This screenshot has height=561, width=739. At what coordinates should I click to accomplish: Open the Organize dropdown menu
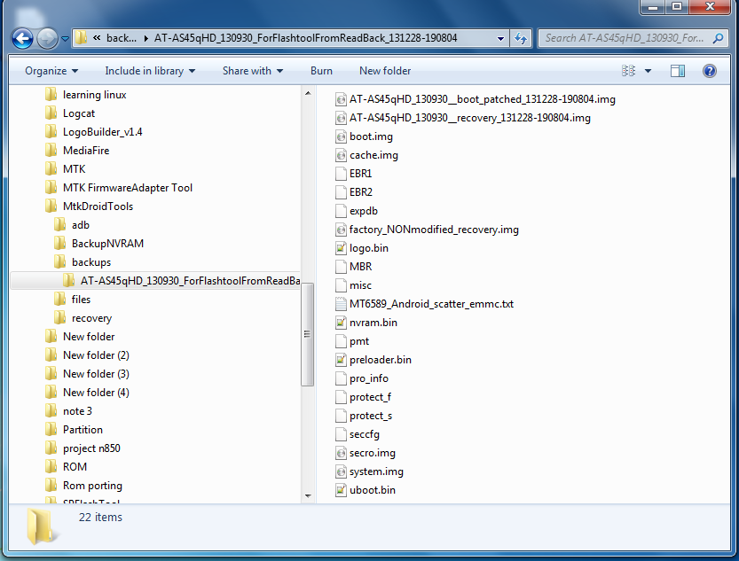(51, 71)
